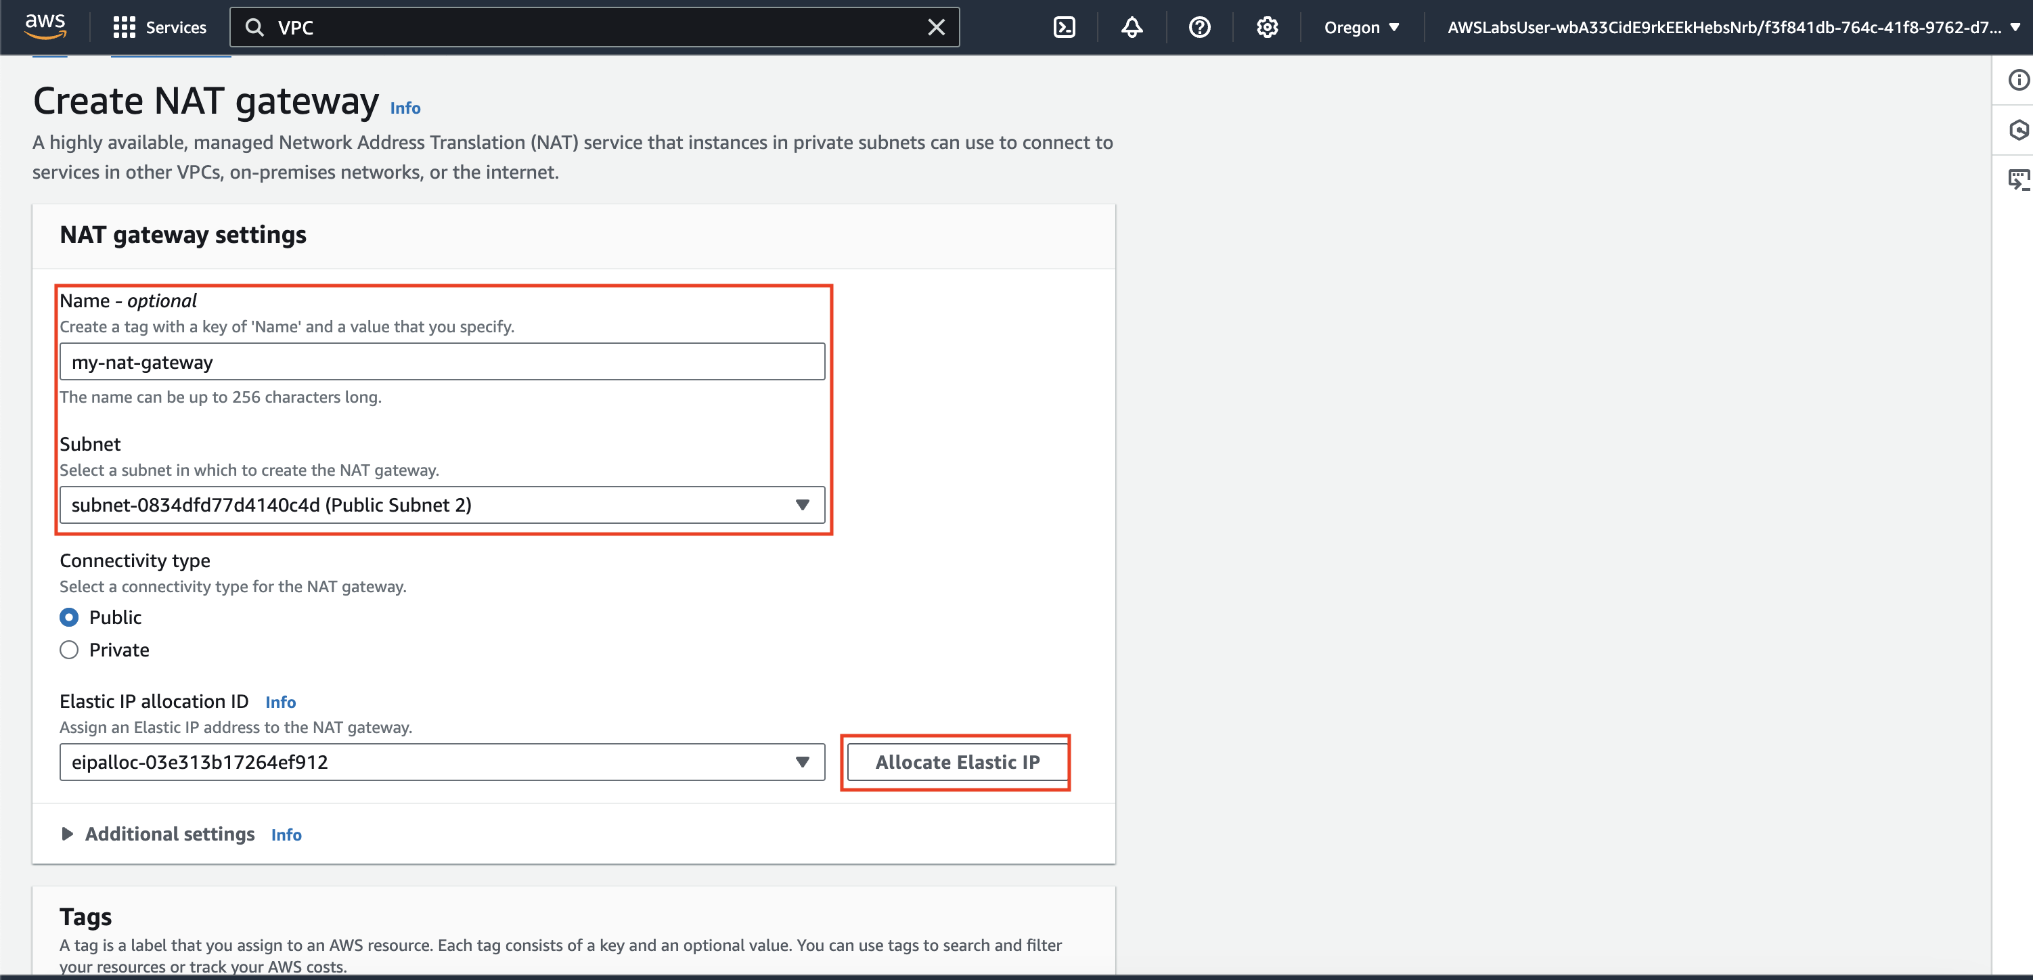Open the Elastic IP allocation ID dropdown
This screenshot has height=980, width=2033.
(x=442, y=762)
